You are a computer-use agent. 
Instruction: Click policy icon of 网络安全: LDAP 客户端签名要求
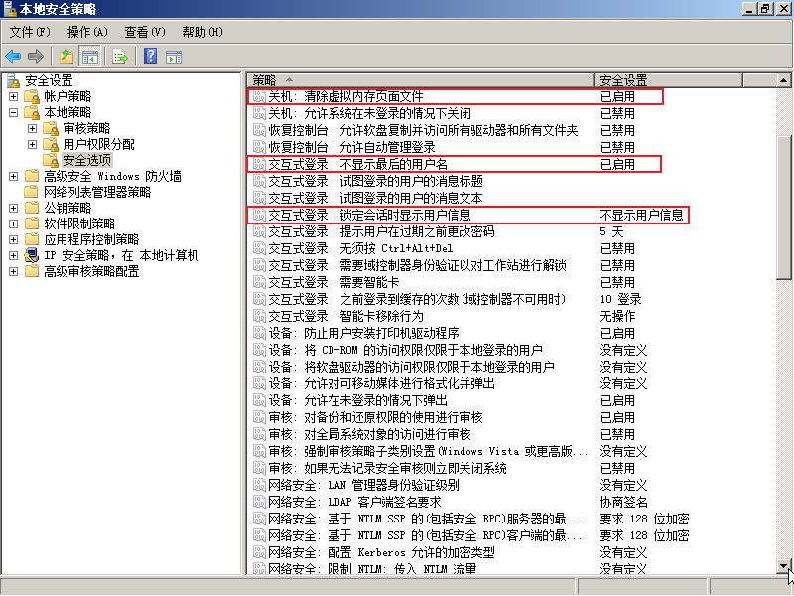pos(259,502)
